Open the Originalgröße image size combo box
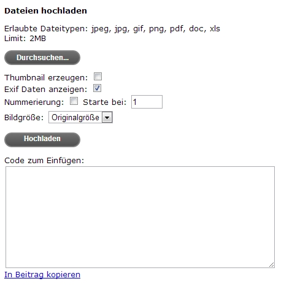 (80, 117)
